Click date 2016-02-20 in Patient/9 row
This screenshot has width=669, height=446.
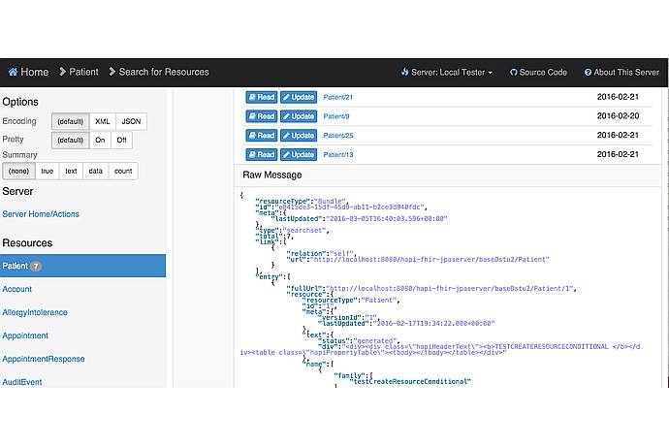618,116
